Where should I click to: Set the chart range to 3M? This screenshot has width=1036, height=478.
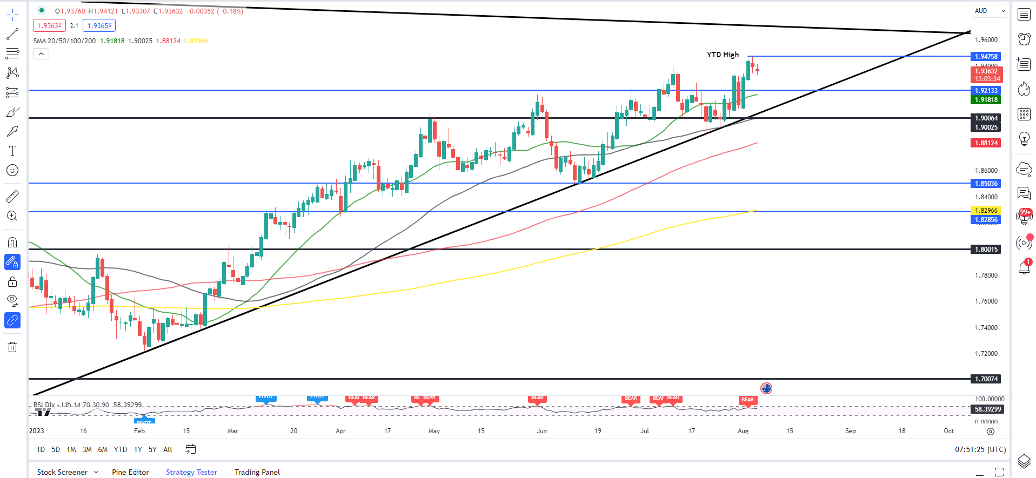click(x=87, y=449)
